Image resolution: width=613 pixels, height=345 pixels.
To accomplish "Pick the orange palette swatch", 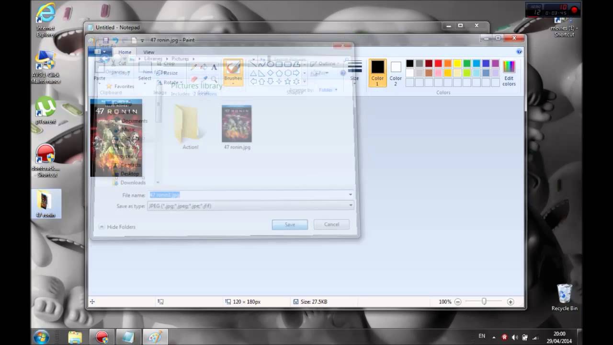I will coord(448,63).
